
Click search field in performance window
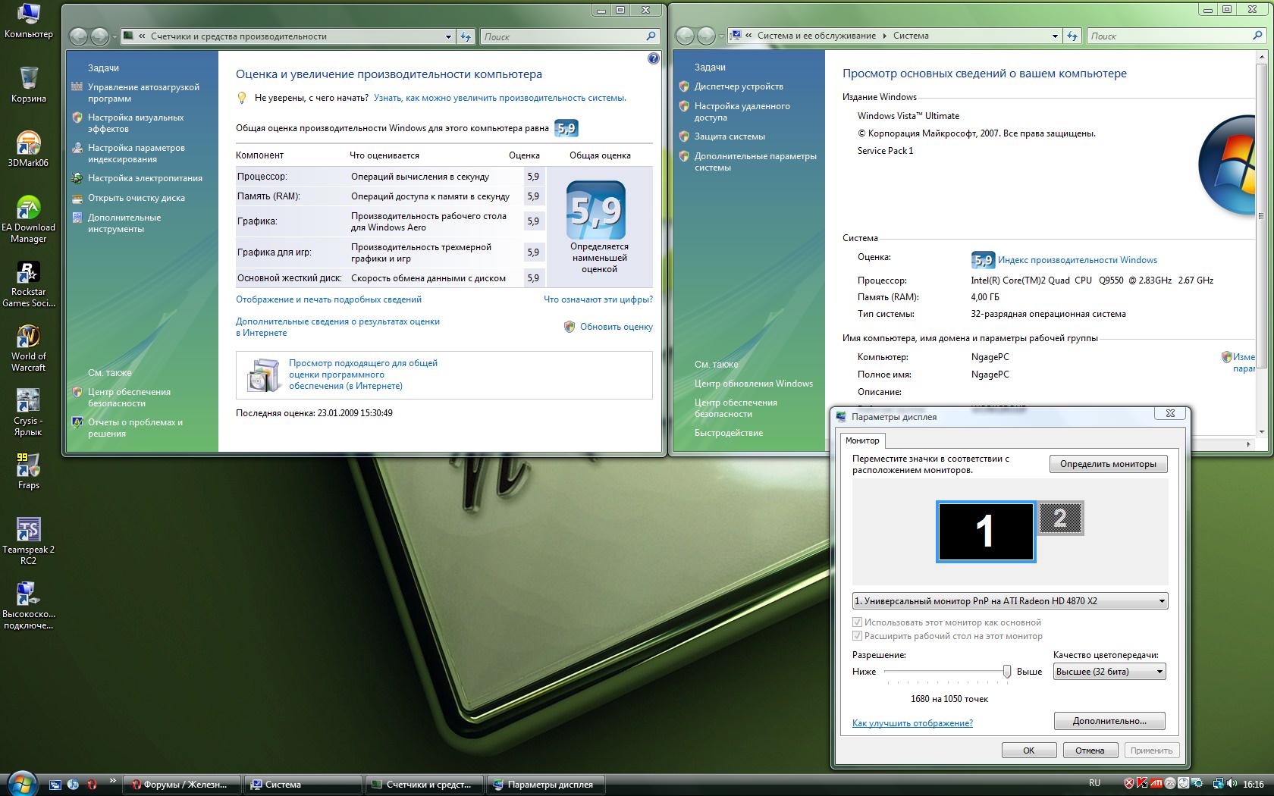[x=562, y=36]
